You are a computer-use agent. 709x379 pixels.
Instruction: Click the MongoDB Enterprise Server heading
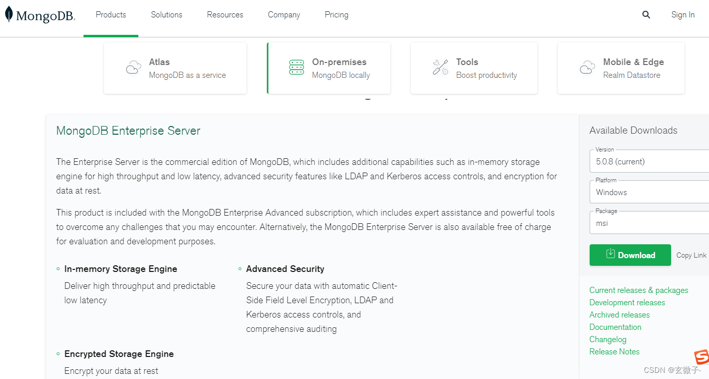click(x=128, y=131)
